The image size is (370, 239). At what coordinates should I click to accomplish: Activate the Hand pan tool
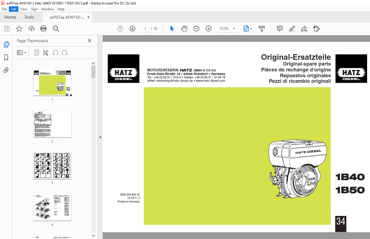click(184, 29)
